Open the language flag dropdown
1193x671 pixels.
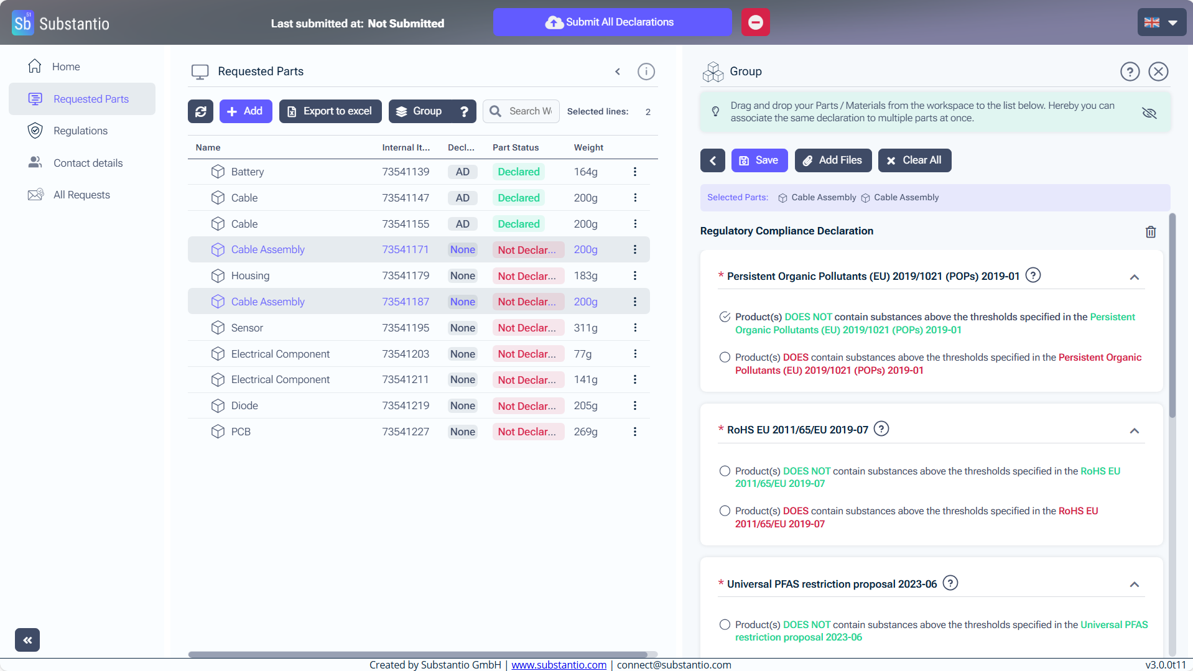coord(1161,22)
